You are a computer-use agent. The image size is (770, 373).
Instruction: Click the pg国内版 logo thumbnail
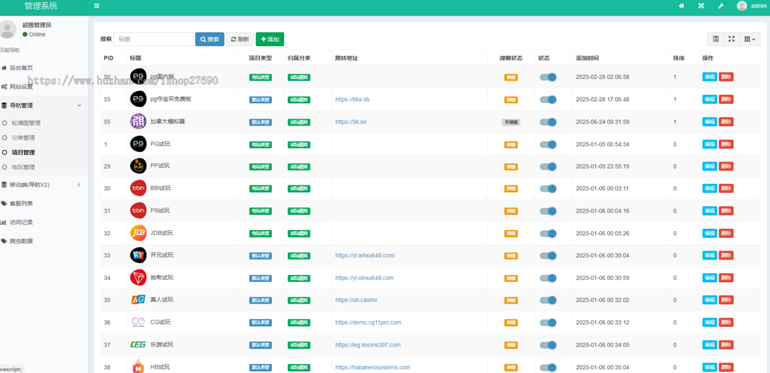(139, 77)
